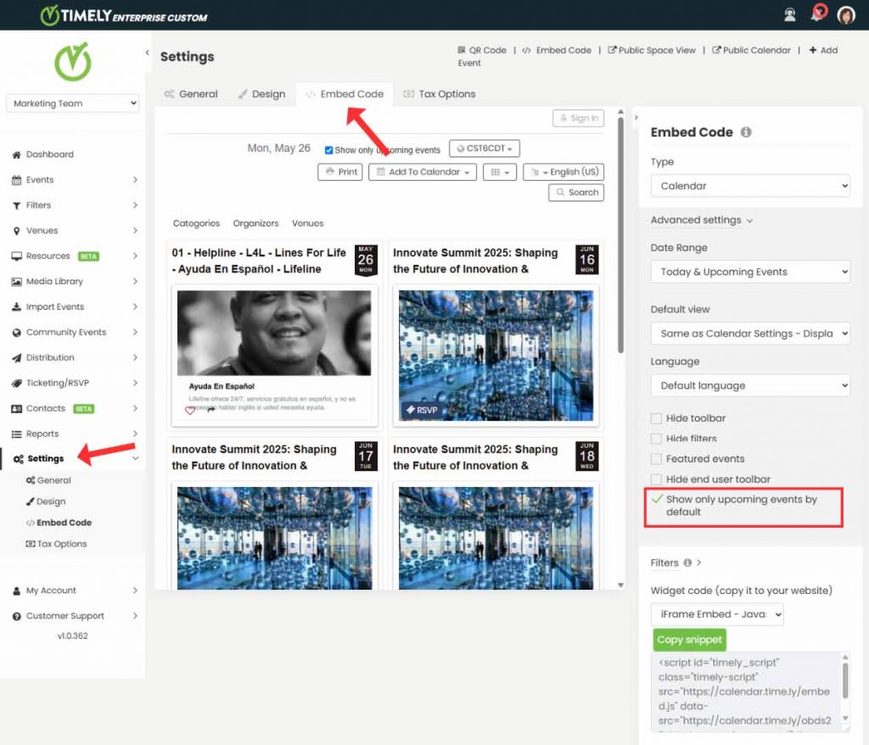The height and width of the screenshot is (745, 869).
Task: Open the notifications bell in header
Action: (817, 14)
